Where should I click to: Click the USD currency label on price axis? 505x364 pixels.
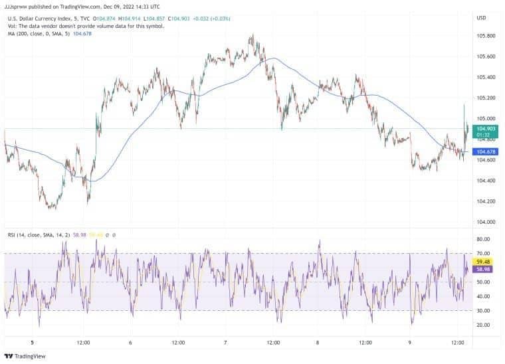[482, 19]
